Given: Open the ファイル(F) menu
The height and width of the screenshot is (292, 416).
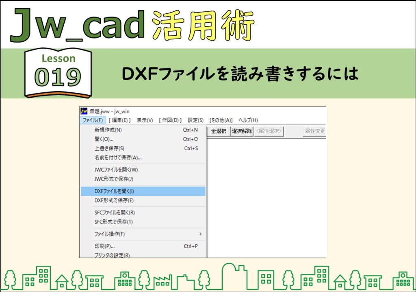Looking at the screenshot, I should tap(93, 120).
